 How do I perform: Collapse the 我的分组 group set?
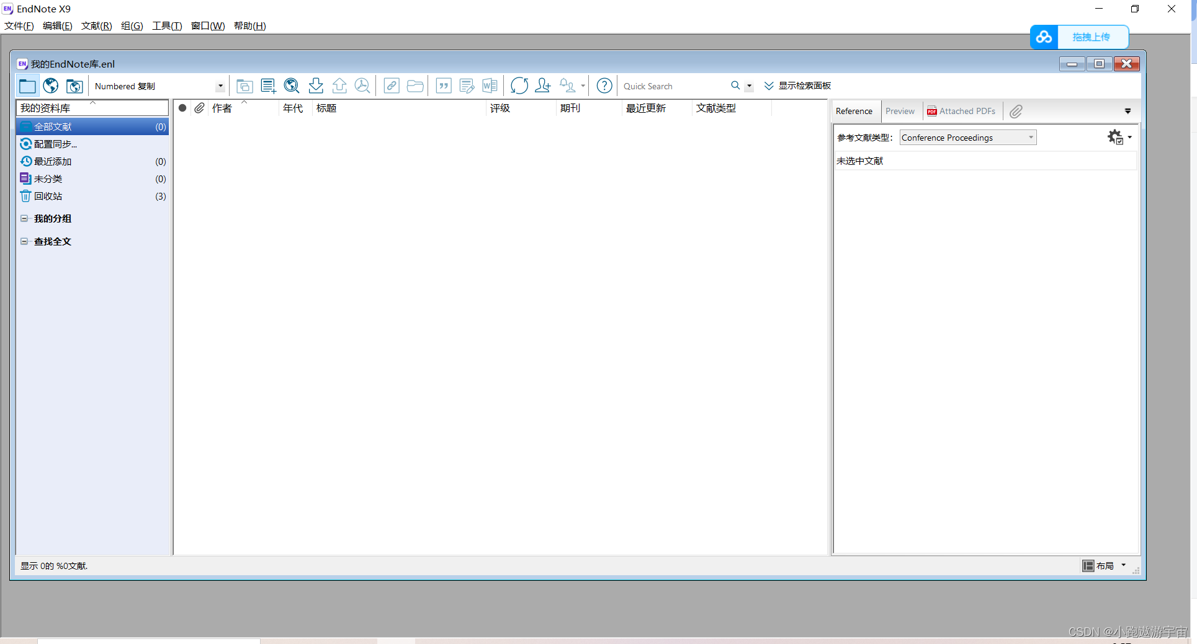(24, 218)
